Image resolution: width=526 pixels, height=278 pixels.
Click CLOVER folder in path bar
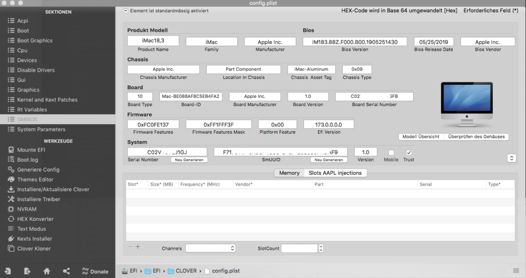[182, 271]
